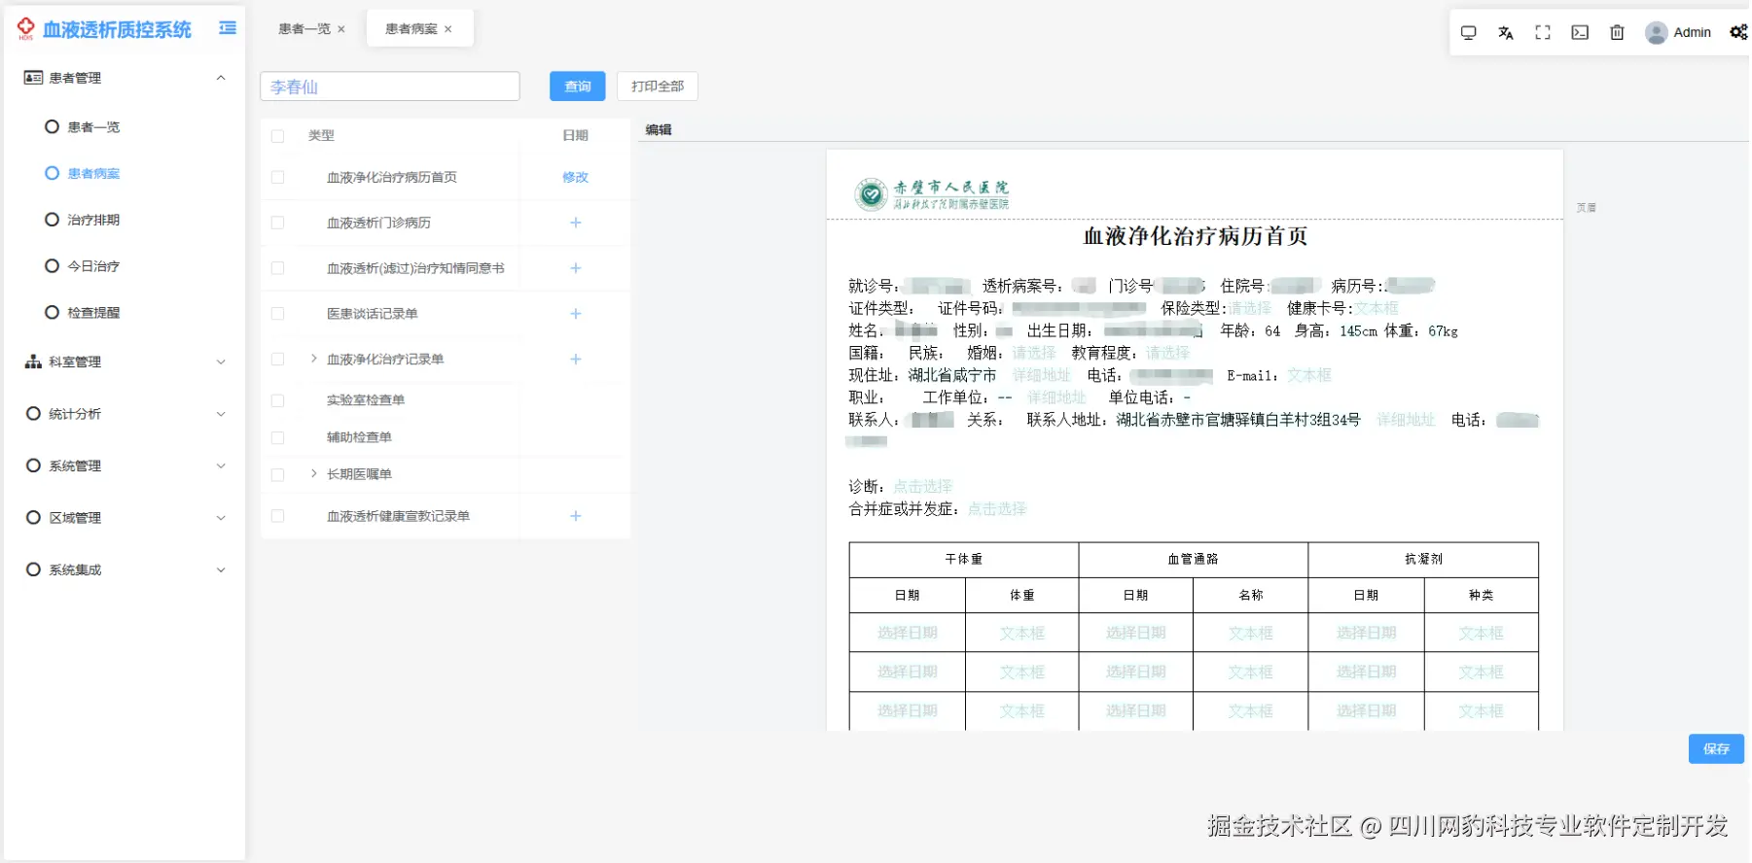
Task: Check the 辅助检查单 checkbox
Action: point(277,438)
